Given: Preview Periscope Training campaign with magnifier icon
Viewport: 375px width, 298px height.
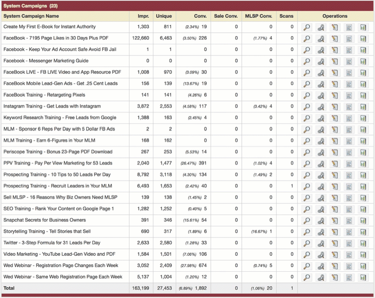Looking at the screenshot, I should [307, 152].
